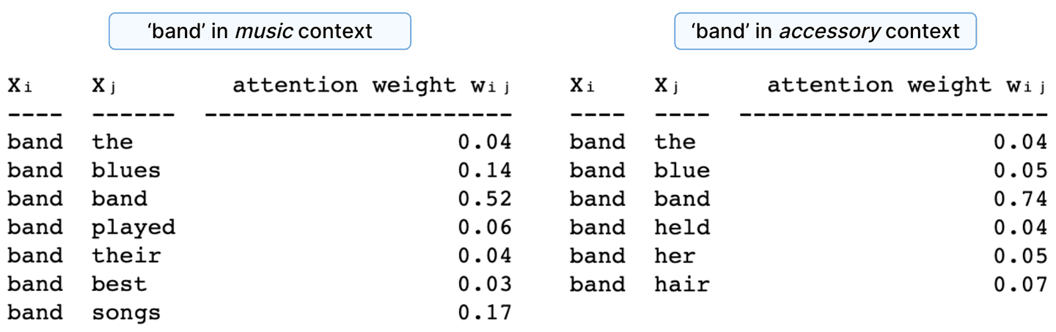The width and height of the screenshot is (1056, 332).
Task: Click the 0.06 weight for 'played'
Action: pos(484,228)
